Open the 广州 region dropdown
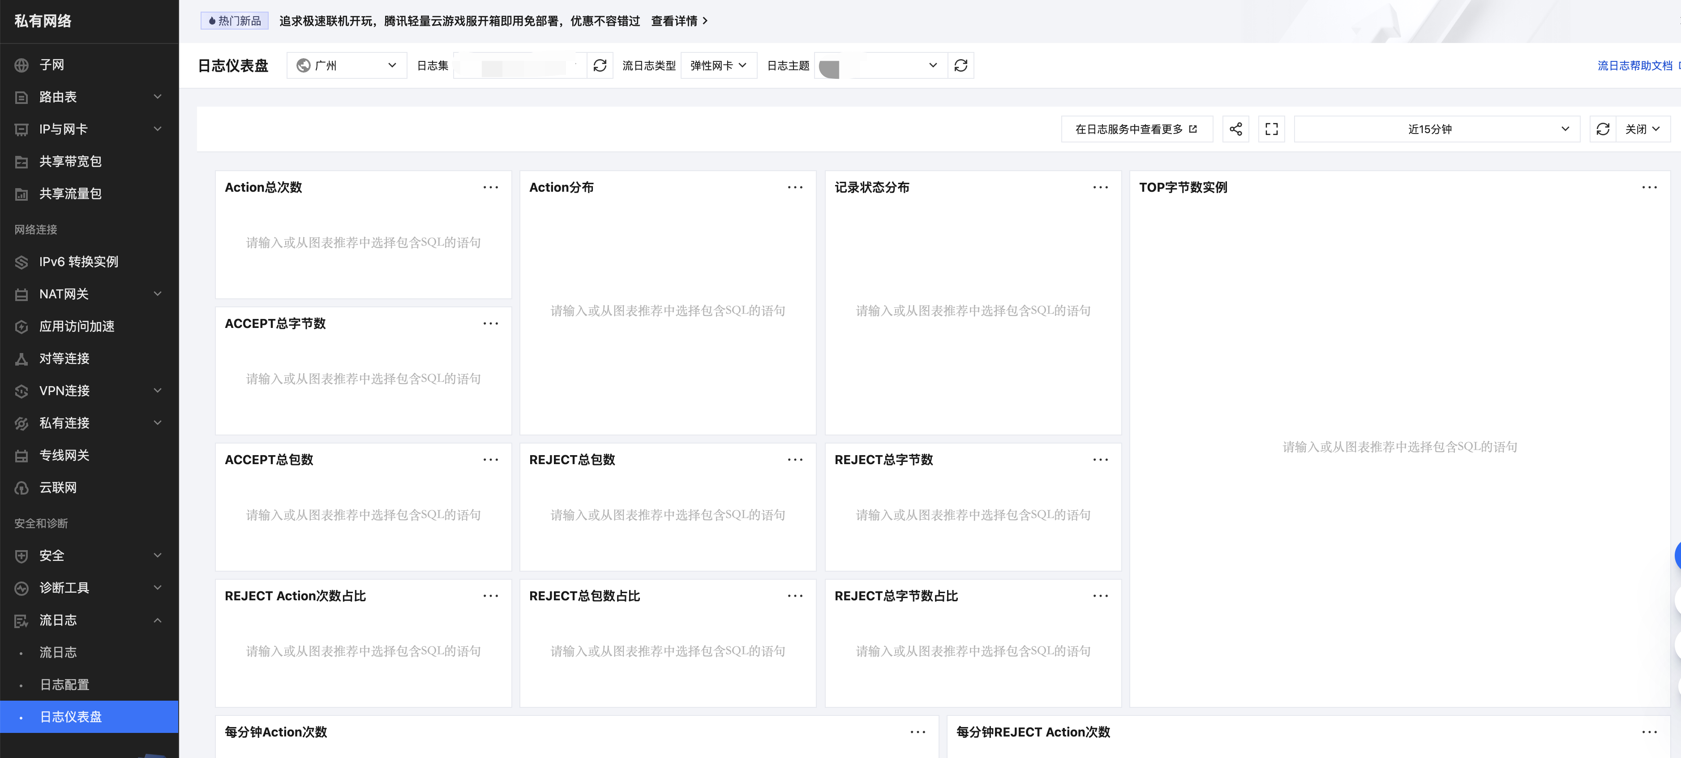1681x758 pixels. [347, 65]
